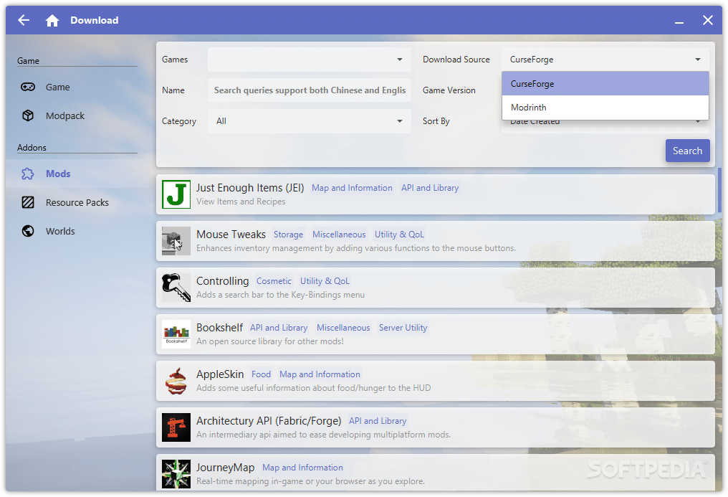Image resolution: width=728 pixels, height=497 pixels.
Task: Focus the Name search input field
Action: pos(310,90)
